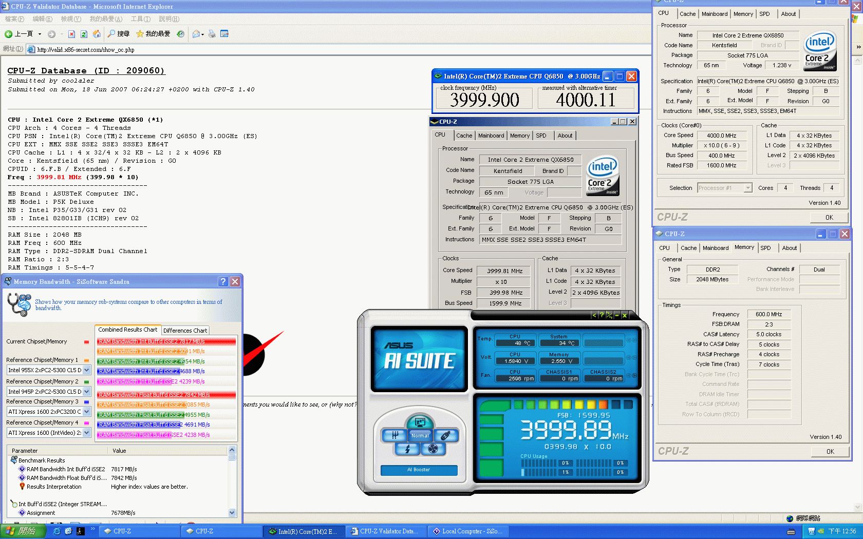Select Combined Results Chart tab
Viewport: 863px width, 539px height.
(x=128, y=330)
